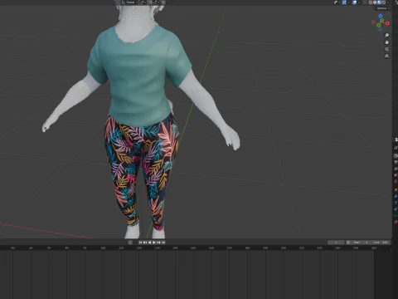398x299 pixels.
Task: Open object type visibility popover
Action: click(x=336, y=2)
